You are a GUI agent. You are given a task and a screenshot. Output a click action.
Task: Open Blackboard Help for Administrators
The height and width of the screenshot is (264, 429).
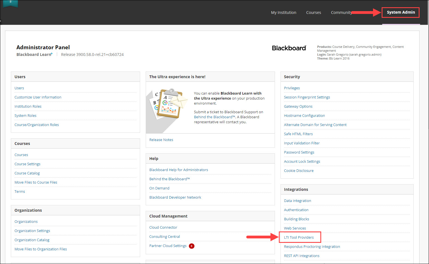(179, 170)
